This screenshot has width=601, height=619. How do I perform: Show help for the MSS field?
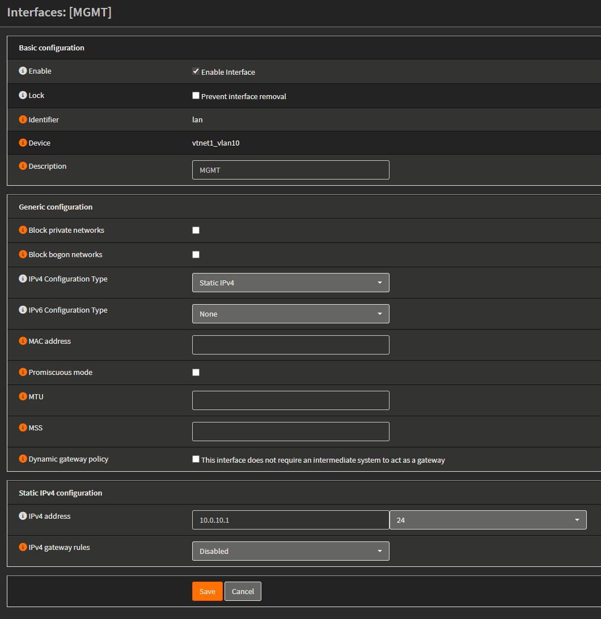[23, 428]
